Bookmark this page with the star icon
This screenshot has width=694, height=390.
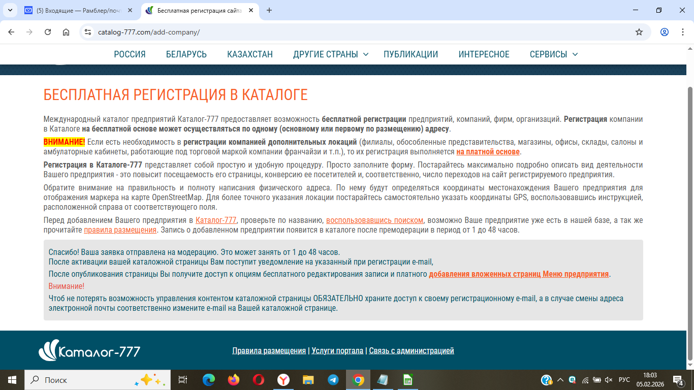pyautogui.click(x=639, y=32)
